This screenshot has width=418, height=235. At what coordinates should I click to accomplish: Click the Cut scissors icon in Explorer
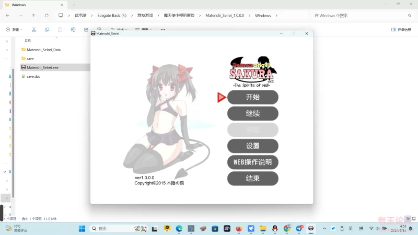pyautogui.click(x=34, y=30)
